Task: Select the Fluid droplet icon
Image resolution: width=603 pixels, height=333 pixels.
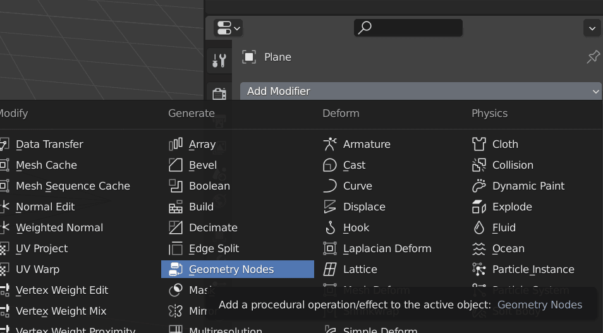Action: tap(479, 227)
